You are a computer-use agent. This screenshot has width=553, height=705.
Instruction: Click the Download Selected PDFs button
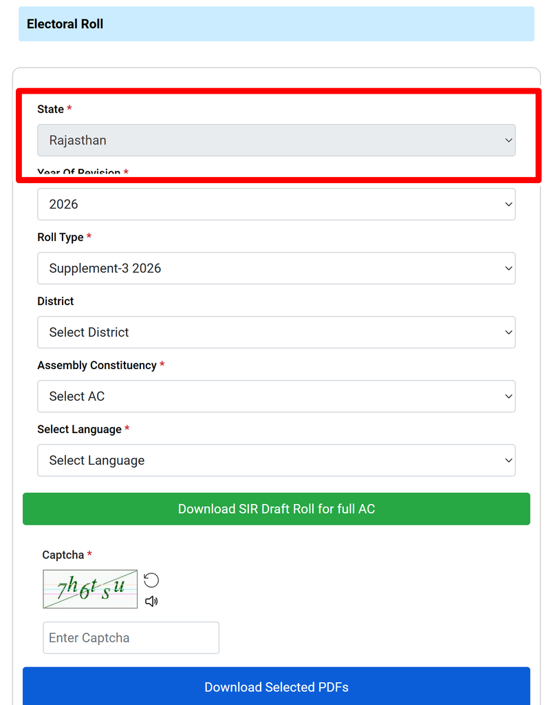[x=276, y=686]
